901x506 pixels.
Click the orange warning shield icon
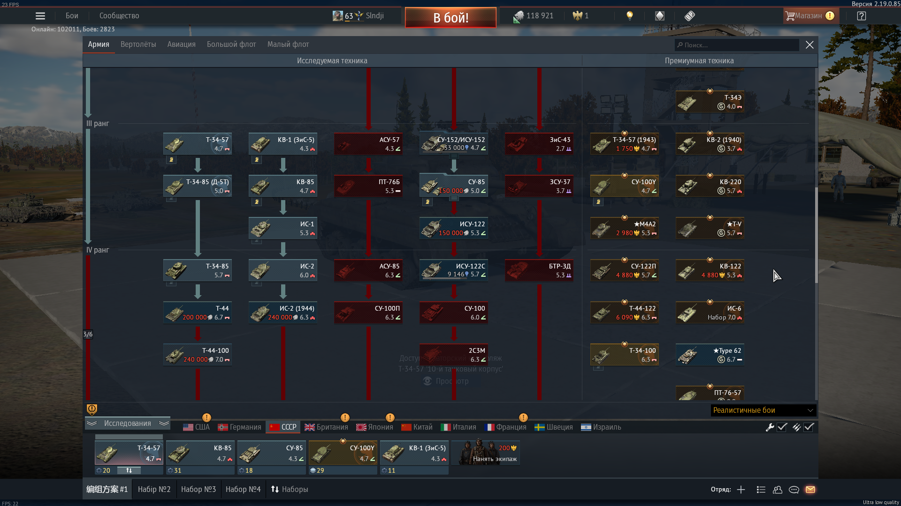(92, 409)
